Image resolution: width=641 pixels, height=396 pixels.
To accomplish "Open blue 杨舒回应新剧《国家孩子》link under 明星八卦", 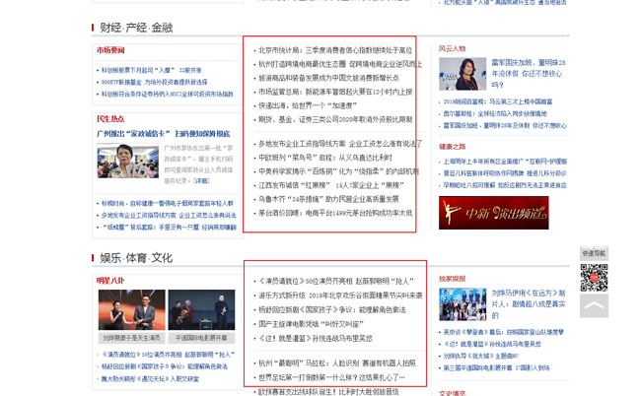I will pos(165,366).
